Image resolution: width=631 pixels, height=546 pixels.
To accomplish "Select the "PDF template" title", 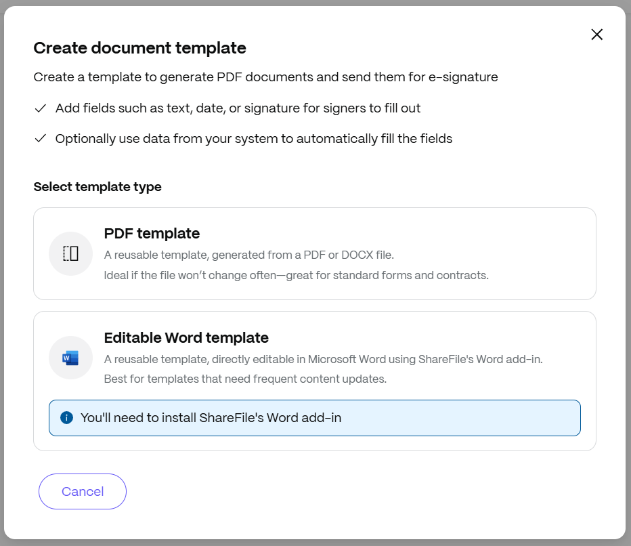I will (x=152, y=234).
